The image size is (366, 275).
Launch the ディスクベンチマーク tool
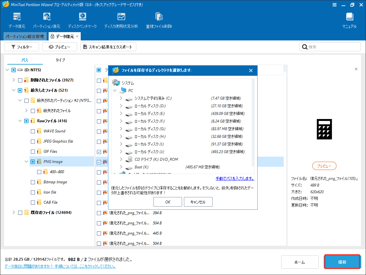pos(82,21)
